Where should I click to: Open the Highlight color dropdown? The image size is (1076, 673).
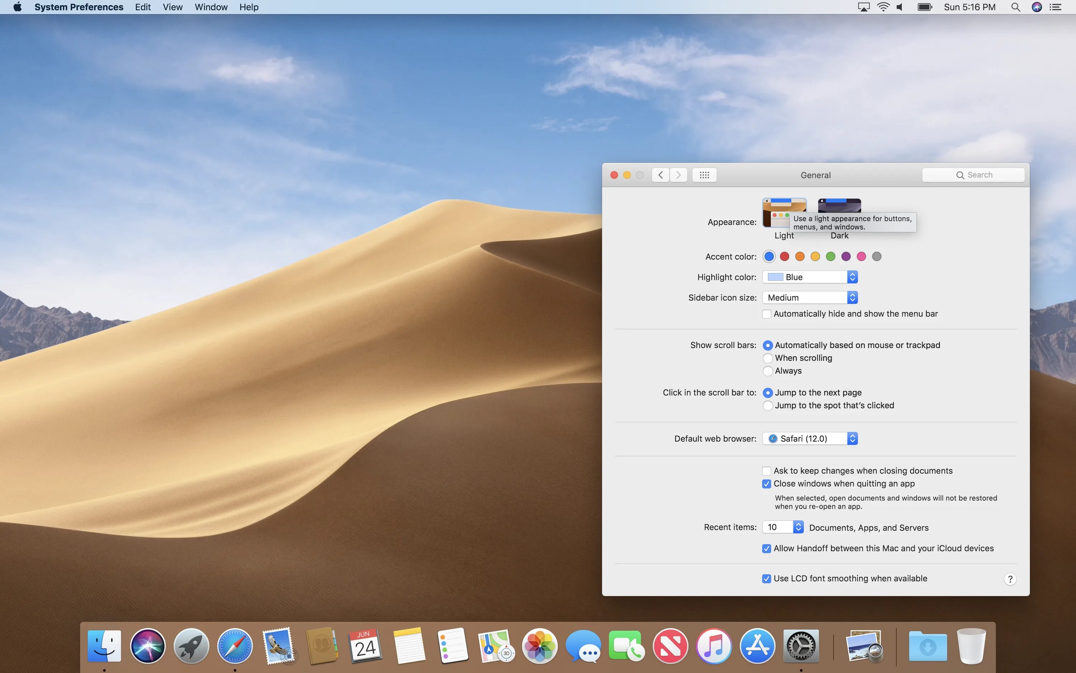(x=810, y=277)
